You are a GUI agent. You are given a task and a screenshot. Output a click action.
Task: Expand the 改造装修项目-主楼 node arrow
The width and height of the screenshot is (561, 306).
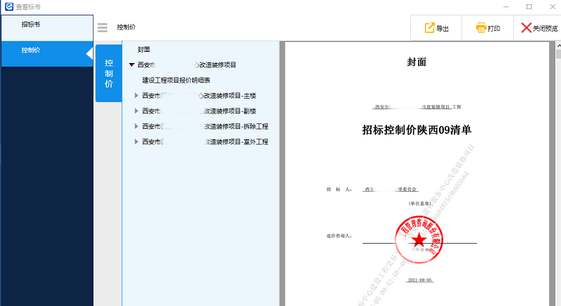[x=136, y=95]
